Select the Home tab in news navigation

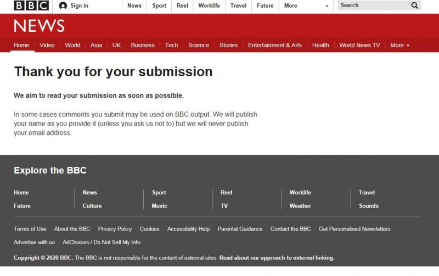[21, 45]
